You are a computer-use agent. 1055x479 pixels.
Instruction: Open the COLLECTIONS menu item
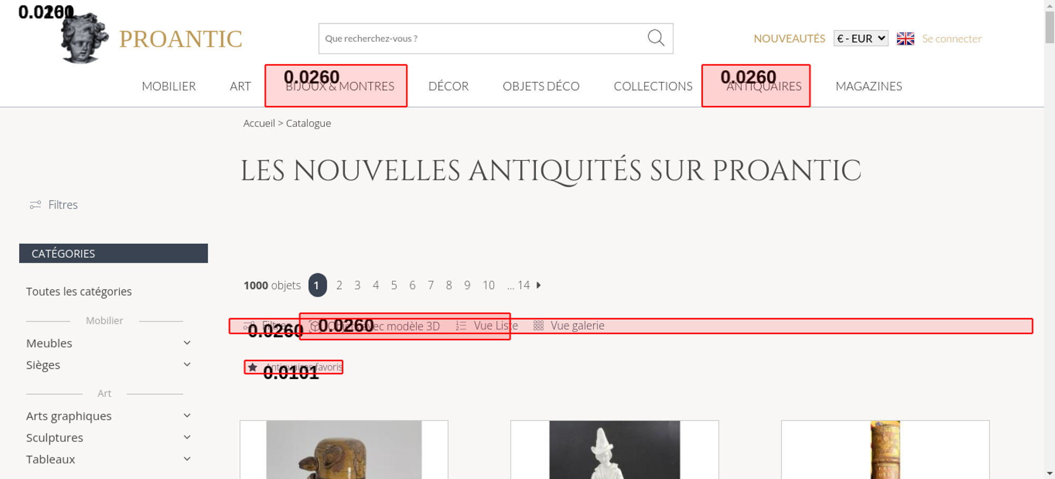pyautogui.click(x=653, y=86)
